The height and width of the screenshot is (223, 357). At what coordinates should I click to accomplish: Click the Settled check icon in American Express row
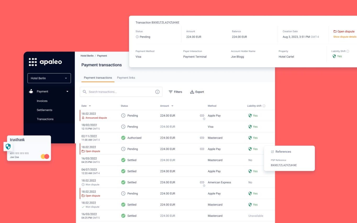pos(123,182)
